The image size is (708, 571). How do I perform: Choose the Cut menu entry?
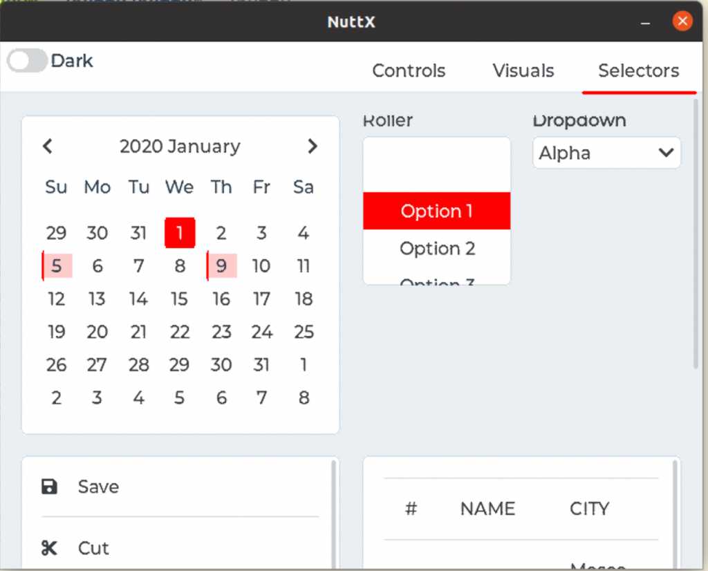coord(94,548)
